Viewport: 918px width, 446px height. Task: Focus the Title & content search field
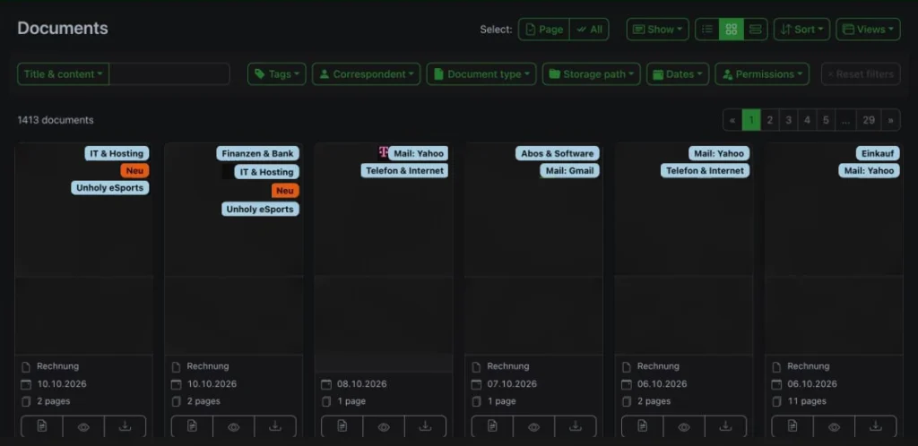coord(169,74)
